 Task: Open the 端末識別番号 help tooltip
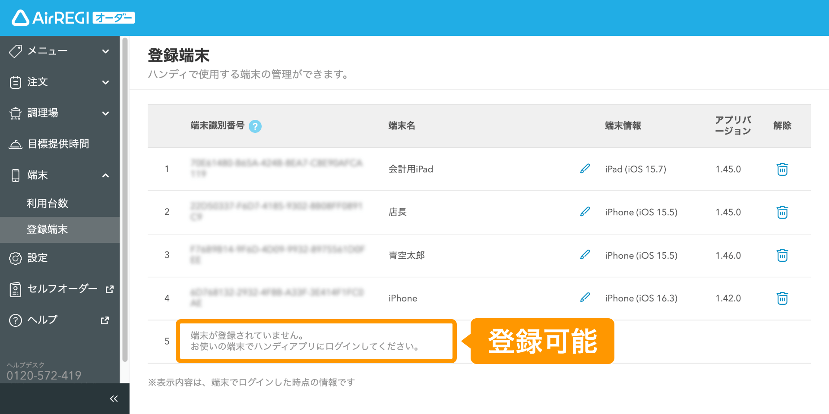point(256,126)
